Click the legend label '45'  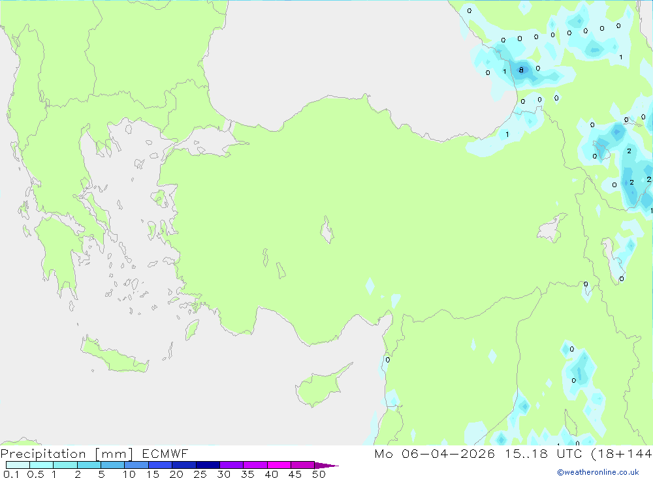[x=295, y=474]
